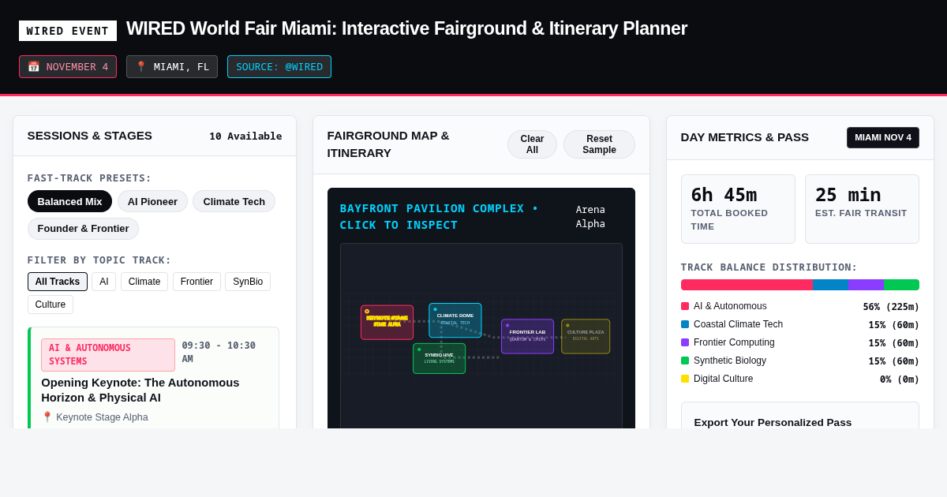Inspect the Culture Plaza map node
The width and height of the screenshot is (947, 497).
point(586,336)
